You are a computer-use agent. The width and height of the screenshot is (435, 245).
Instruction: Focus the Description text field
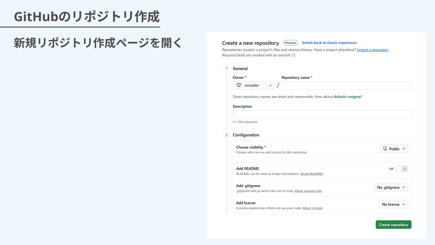[322, 114]
